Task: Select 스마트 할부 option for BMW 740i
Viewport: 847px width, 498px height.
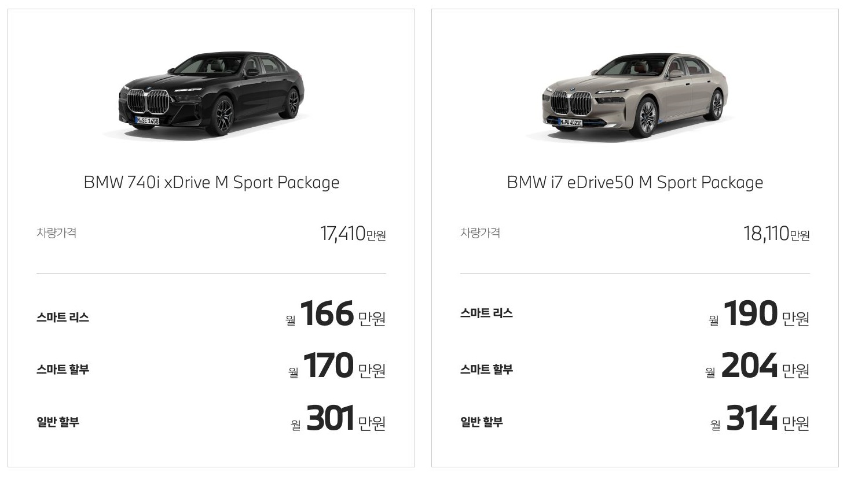Action: pos(63,369)
